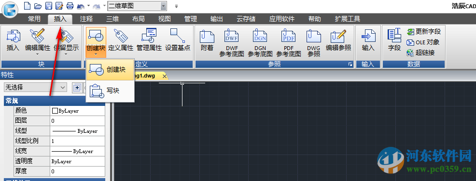Choose 创建块 from the dropdown menu
This screenshot has height=181, width=476.
pos(110,70)
